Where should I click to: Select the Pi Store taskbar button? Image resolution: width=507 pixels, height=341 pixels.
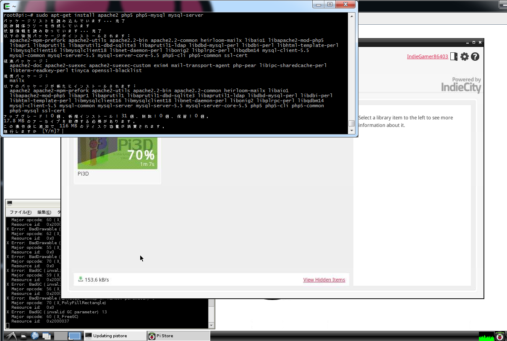pos(178,336)
